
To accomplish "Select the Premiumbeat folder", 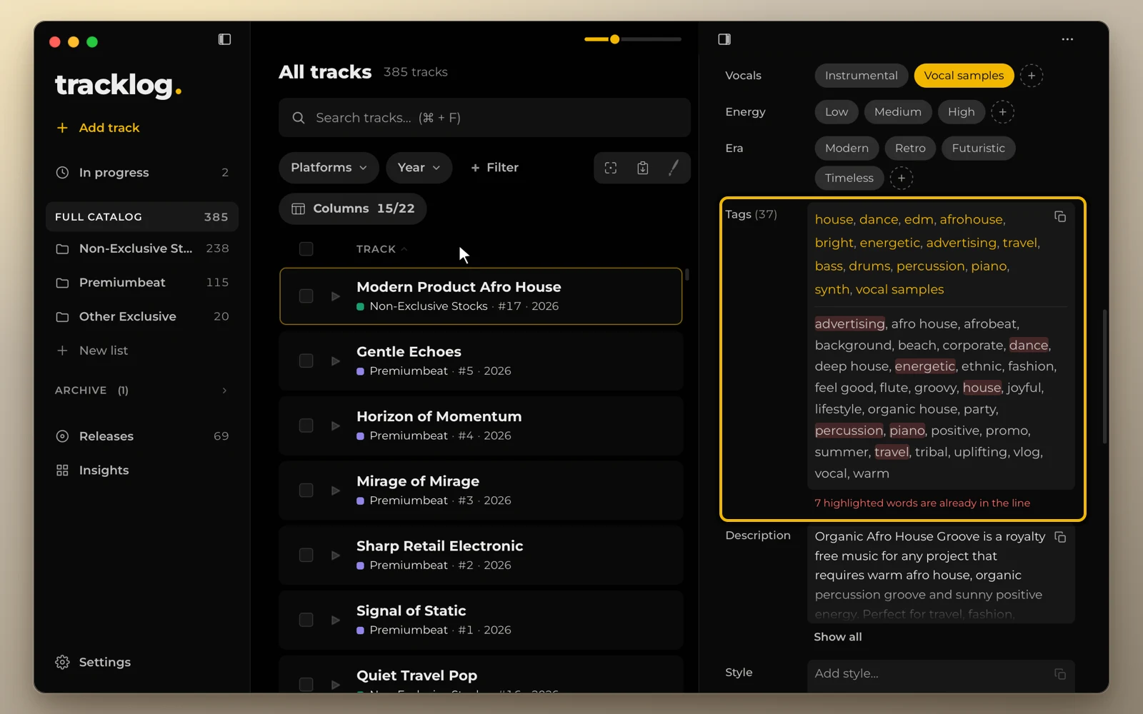I will pyautogui.click(x=142, y=283).
